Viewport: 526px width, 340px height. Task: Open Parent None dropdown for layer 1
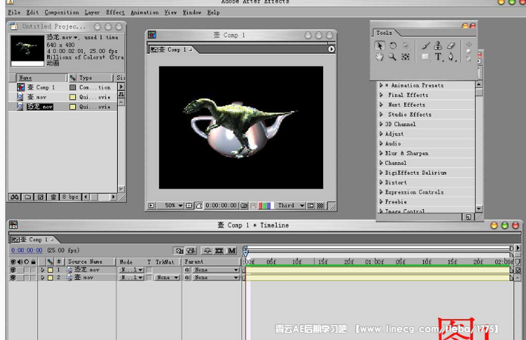(x=216, y=270)
